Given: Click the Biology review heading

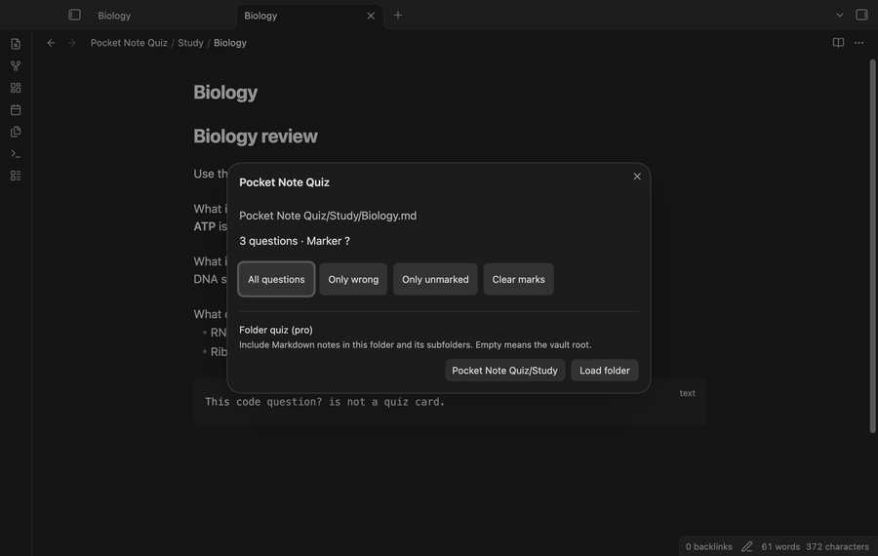Looking at the screenshot, I should tap(256, 136).
